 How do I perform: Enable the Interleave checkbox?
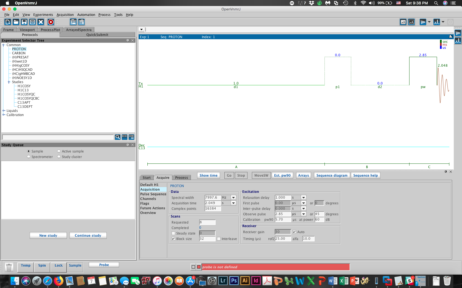coord(219,239)
